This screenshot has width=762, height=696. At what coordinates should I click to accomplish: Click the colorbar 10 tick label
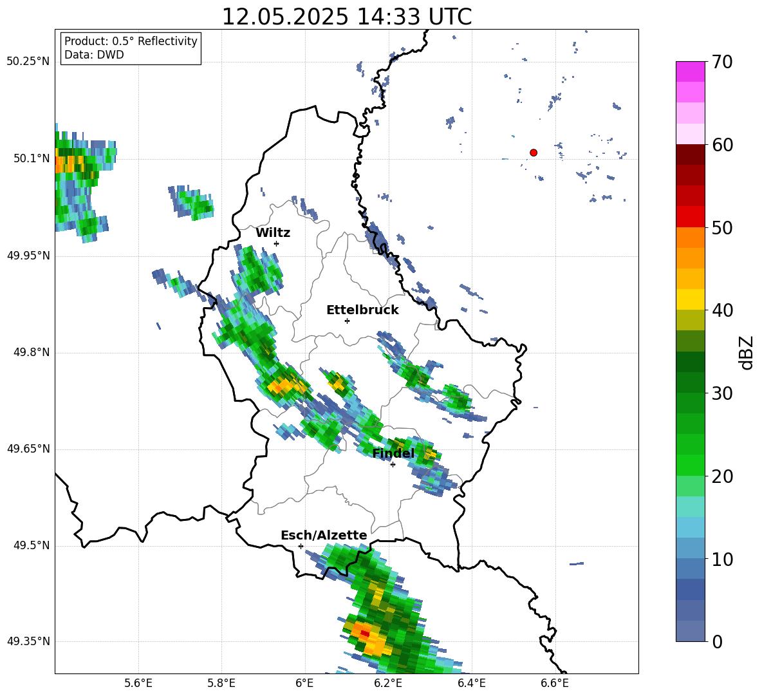(721, 559)
